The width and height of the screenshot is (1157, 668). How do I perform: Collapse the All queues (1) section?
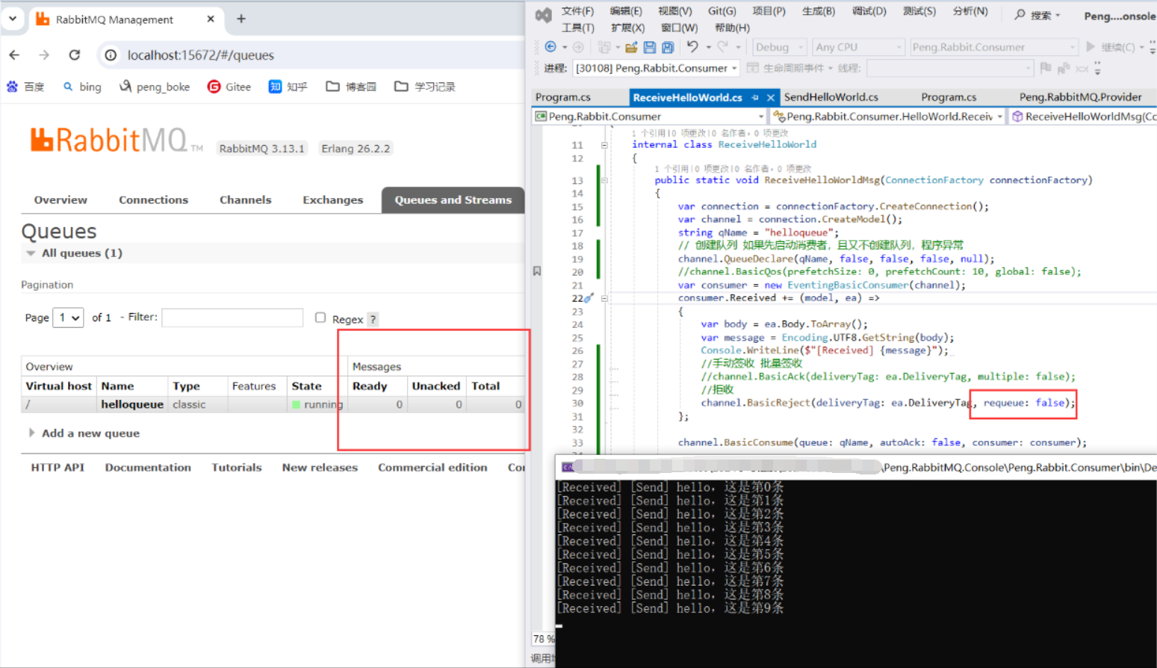(x=74, y=253)
